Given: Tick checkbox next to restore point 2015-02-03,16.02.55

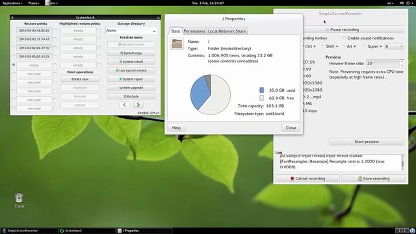Looking at the screenshot, I should click(x=55, y=31).
